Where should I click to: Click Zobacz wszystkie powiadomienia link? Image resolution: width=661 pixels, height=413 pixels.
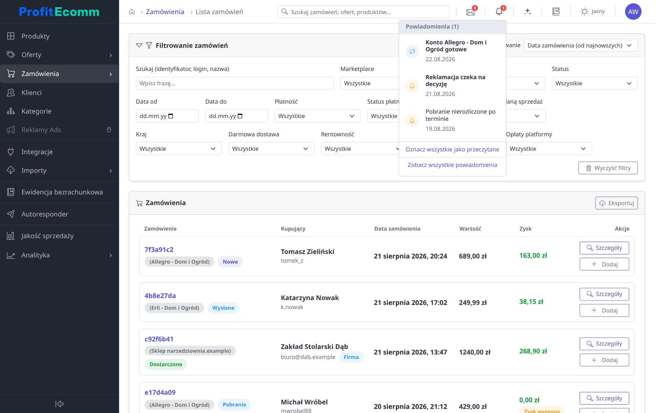coord(452,165)
